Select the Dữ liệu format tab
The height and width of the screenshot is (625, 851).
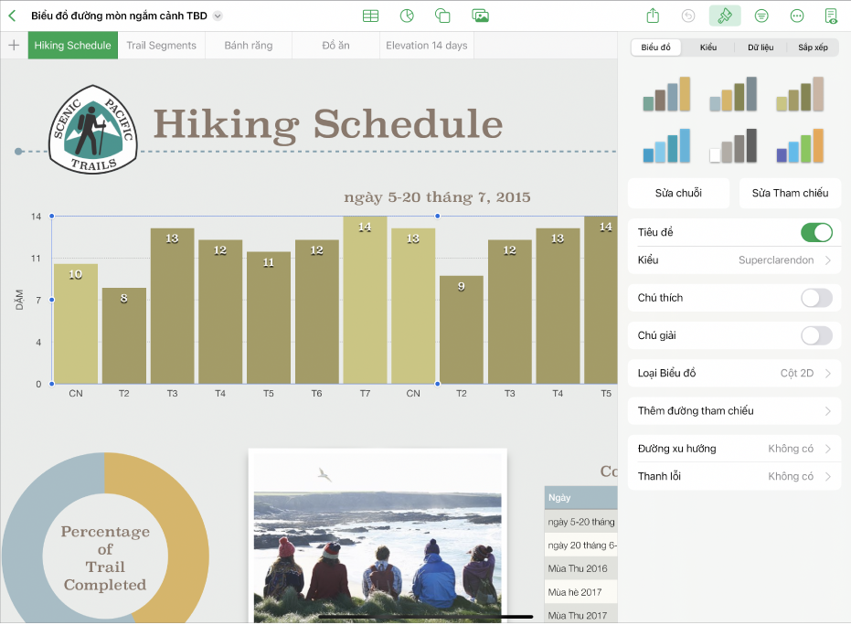click(x=761, y=48)
